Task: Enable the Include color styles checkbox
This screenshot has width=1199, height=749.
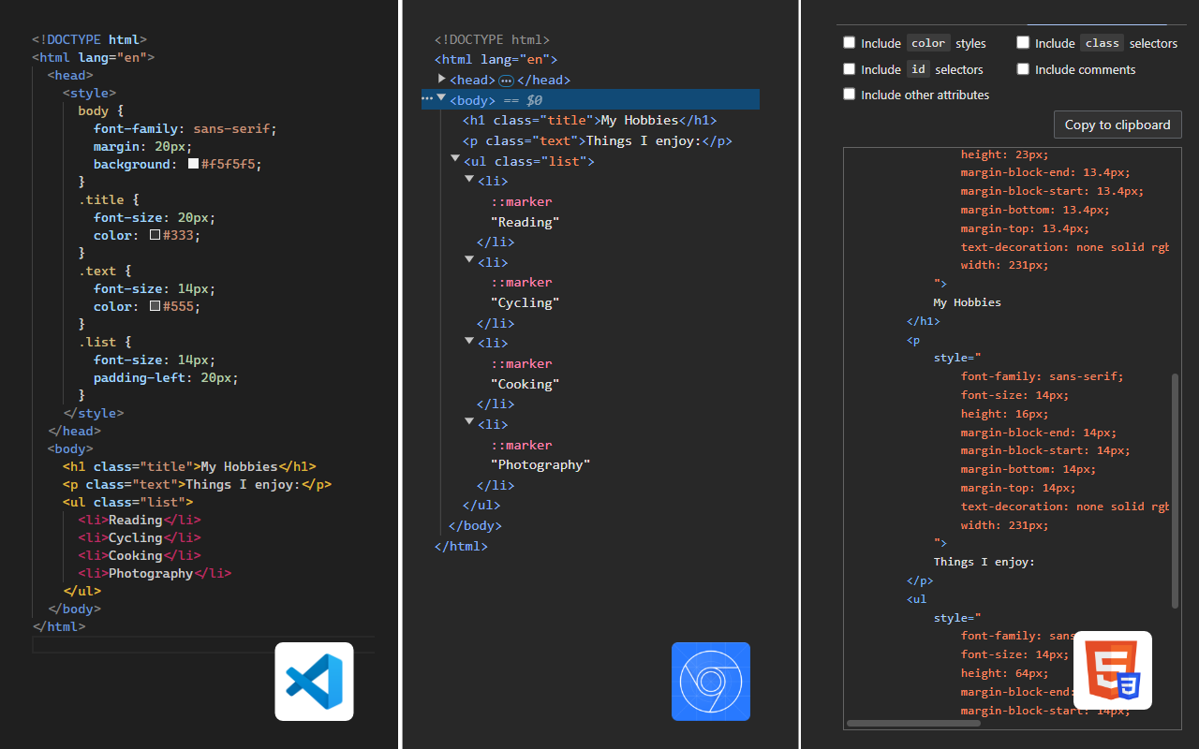Action: (849, 43)
